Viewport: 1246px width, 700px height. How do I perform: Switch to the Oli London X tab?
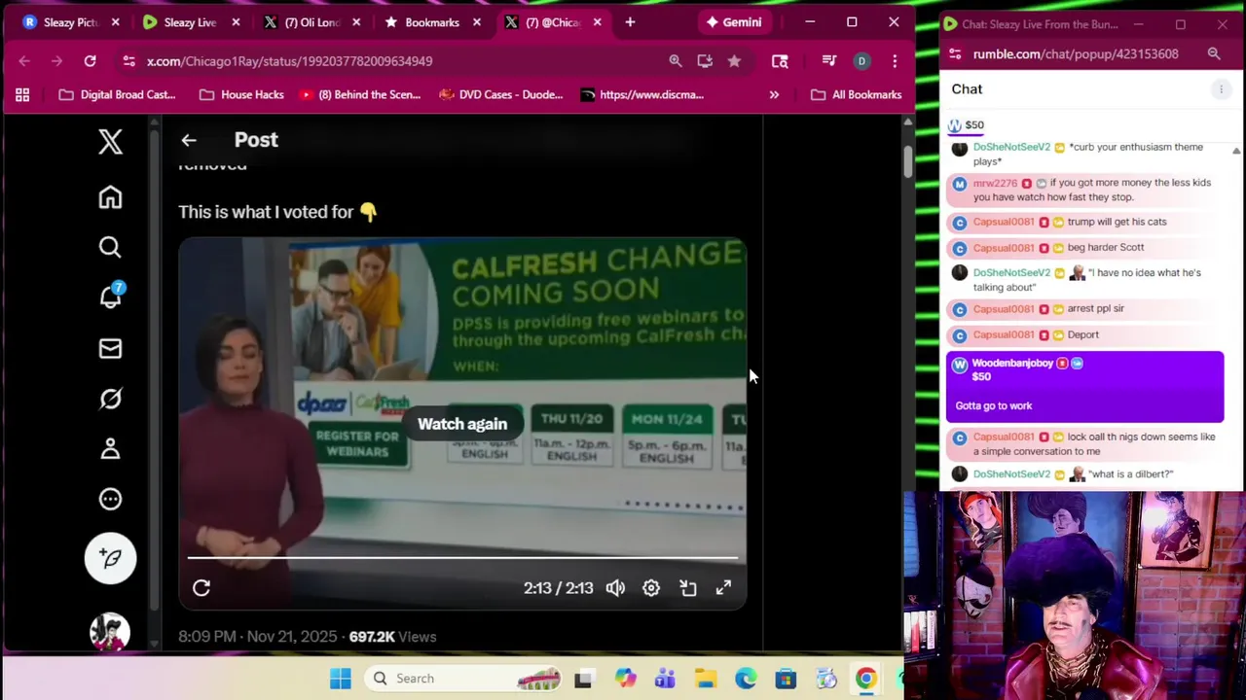[x=311, y=21]
